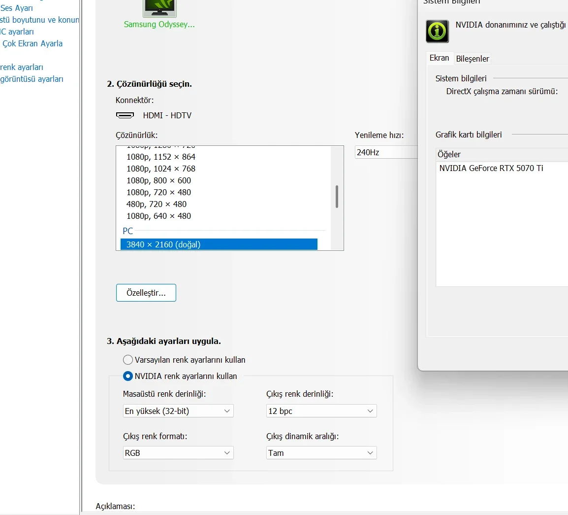Screen dimensions: 568x515
Task: Select Varsayılan renk ayarlarını kullan radio
Action: click(128, 360)
